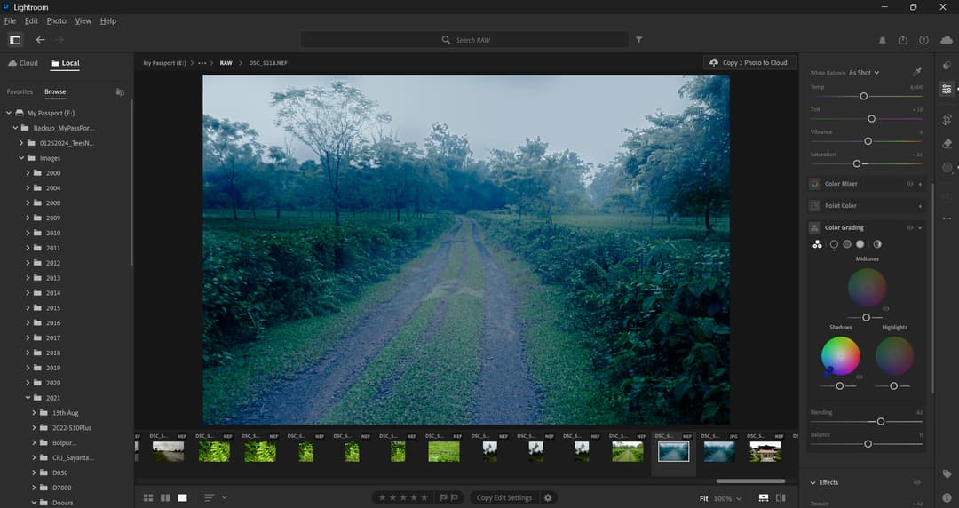Open the Keywords tag icon
959x508 pixels.
tap(947, 473)
